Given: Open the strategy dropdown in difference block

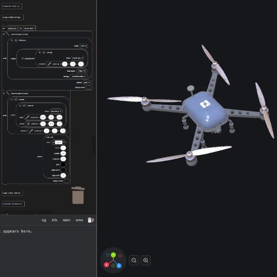Looking at the screenshot, I should [x=79, y=77].
